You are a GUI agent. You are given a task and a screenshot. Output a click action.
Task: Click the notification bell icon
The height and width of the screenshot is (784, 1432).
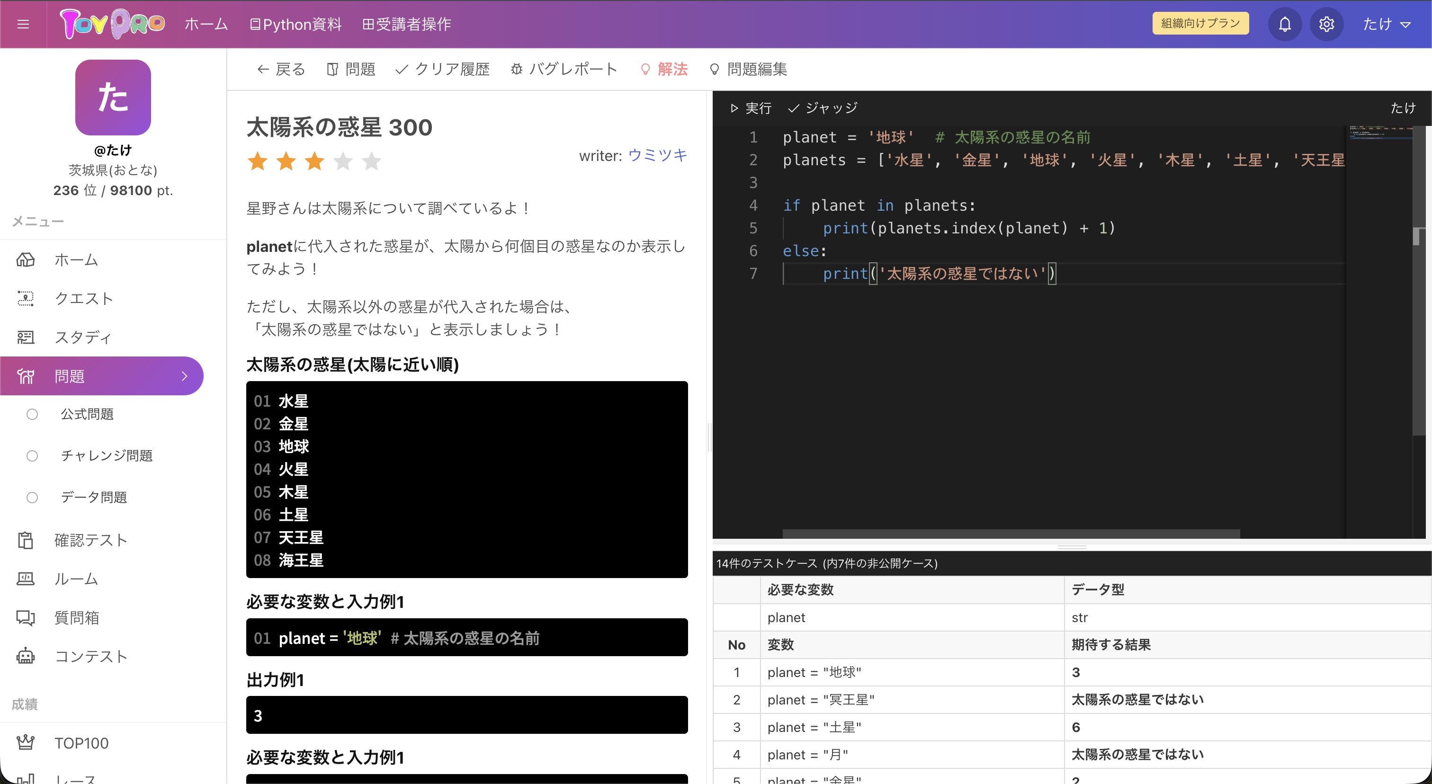coord(1284,24)
